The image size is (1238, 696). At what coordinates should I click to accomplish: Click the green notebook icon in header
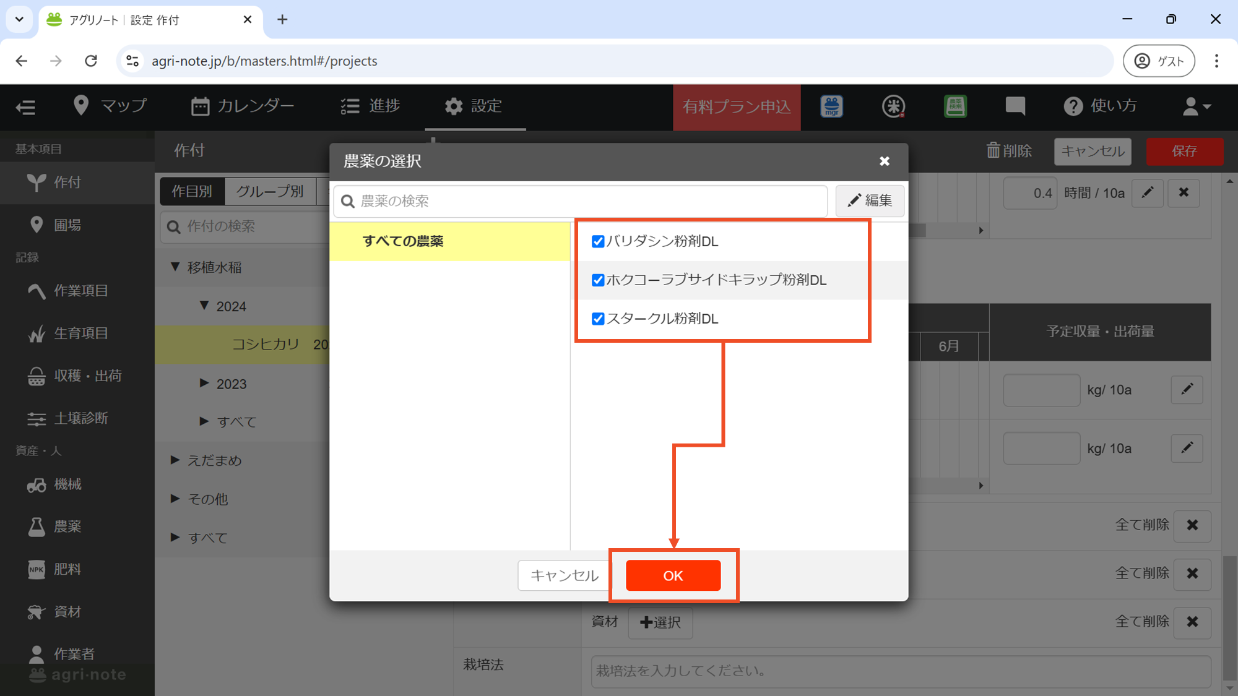click(955, 106)
